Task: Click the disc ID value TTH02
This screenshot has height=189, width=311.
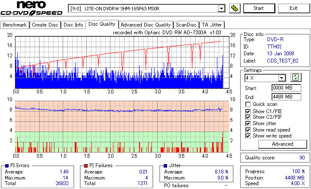Action: pos(274,47)
